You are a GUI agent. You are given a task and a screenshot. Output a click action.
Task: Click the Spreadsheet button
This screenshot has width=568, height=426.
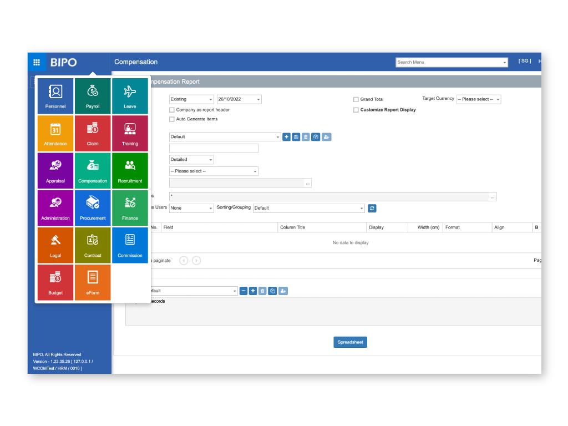coord(350,342)
